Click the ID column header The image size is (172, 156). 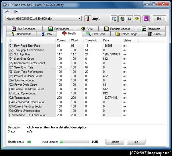coord(31,40)
